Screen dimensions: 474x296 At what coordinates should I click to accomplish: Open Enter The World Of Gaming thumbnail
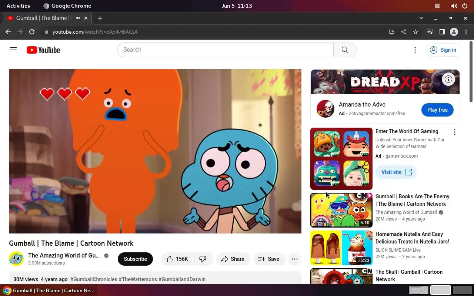[x=341, y=159]
